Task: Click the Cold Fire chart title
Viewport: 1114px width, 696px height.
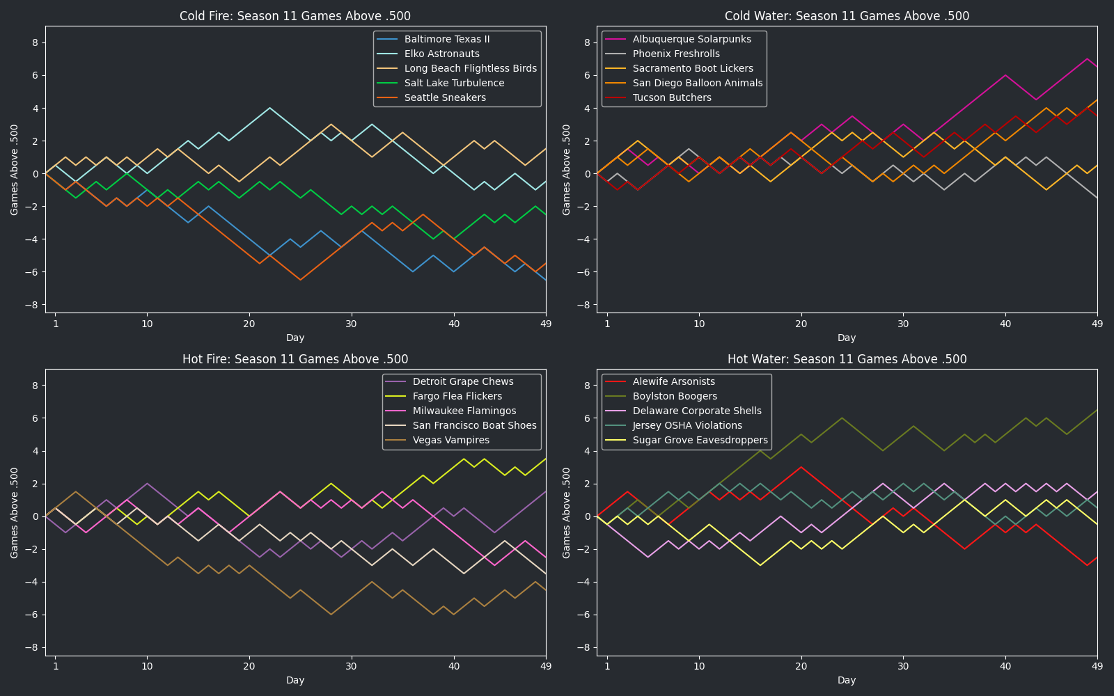Action: pyautogui.click(x=295, y=16)
